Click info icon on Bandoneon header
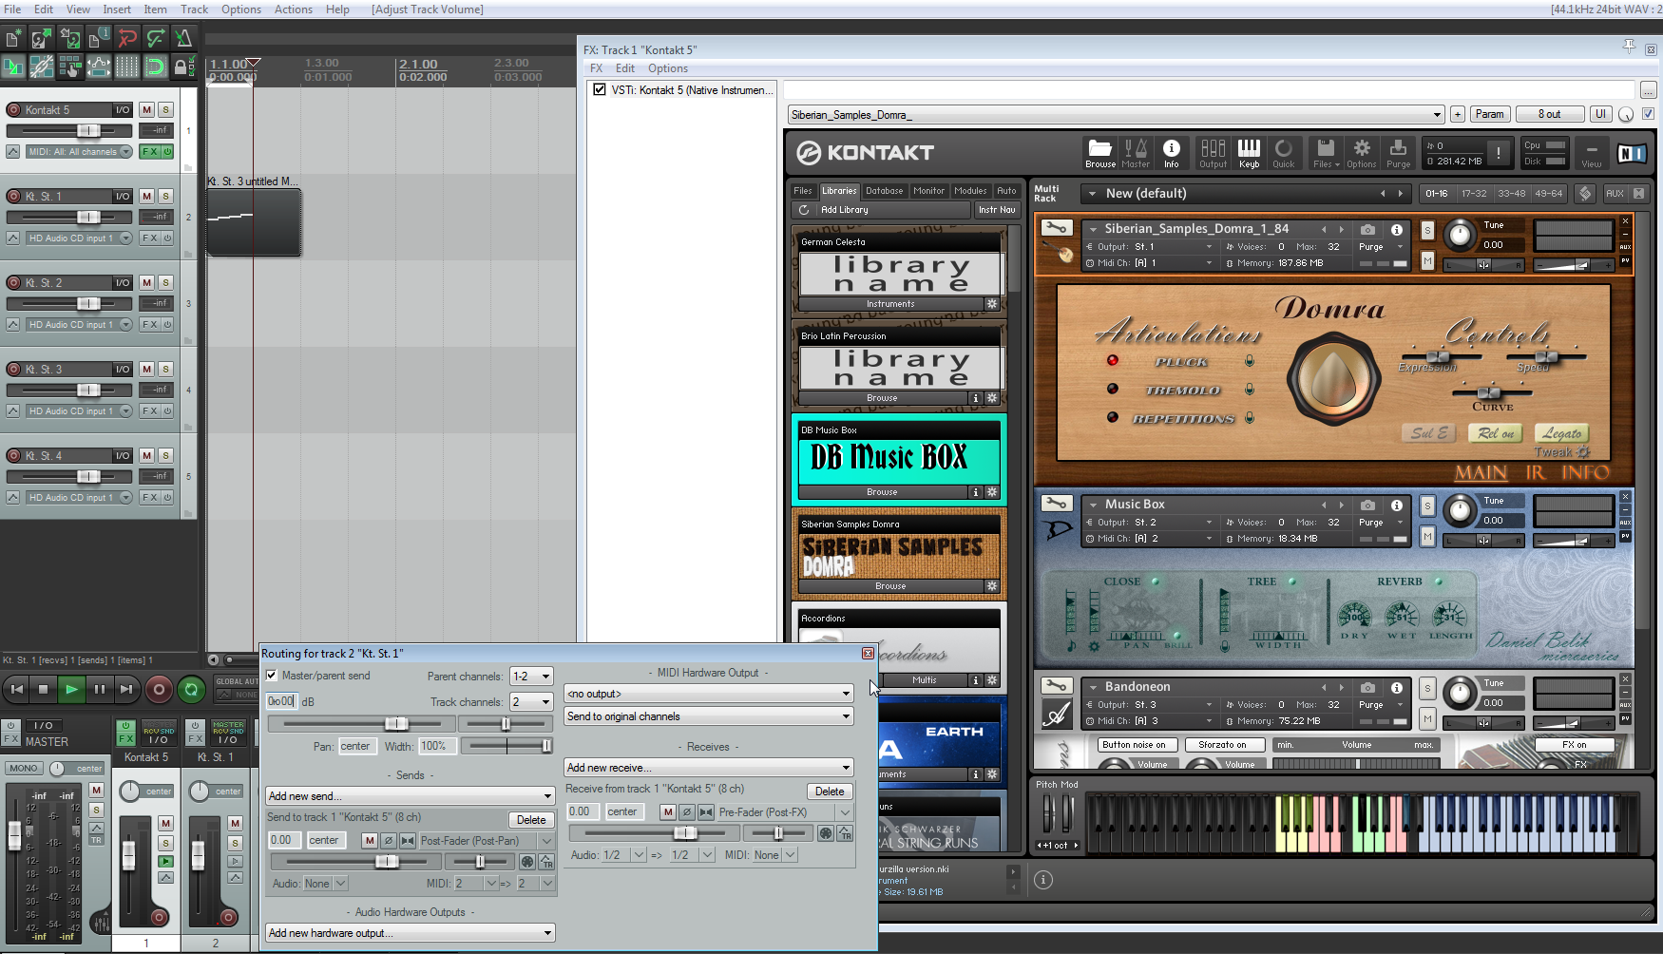Viewport: 1663px width, 954px height. pos(1396,687)
